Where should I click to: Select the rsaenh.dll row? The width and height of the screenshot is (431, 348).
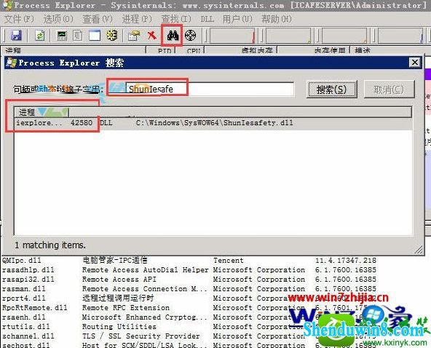[189, 317]
